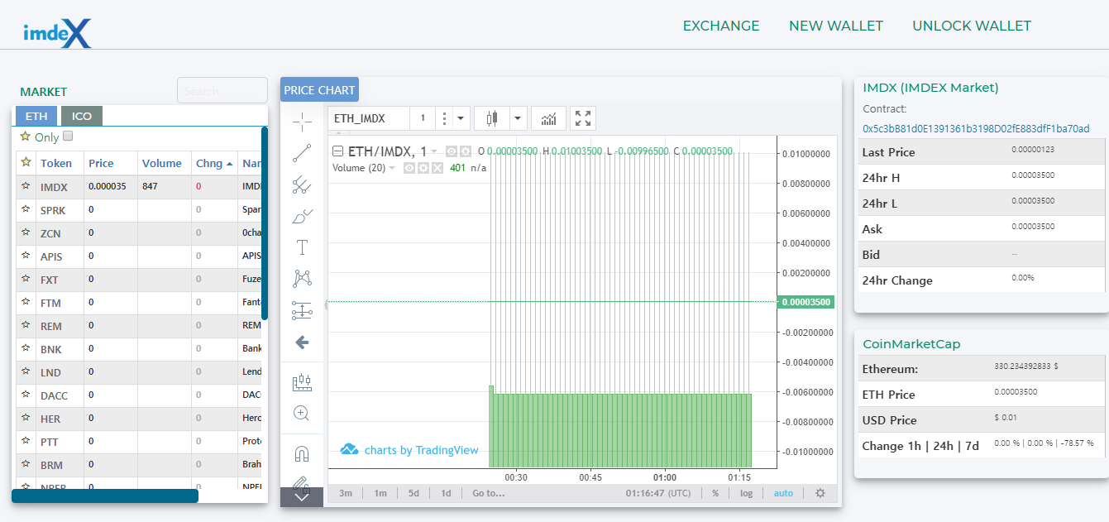Open the IMDX contract address link

click(976, 128)
